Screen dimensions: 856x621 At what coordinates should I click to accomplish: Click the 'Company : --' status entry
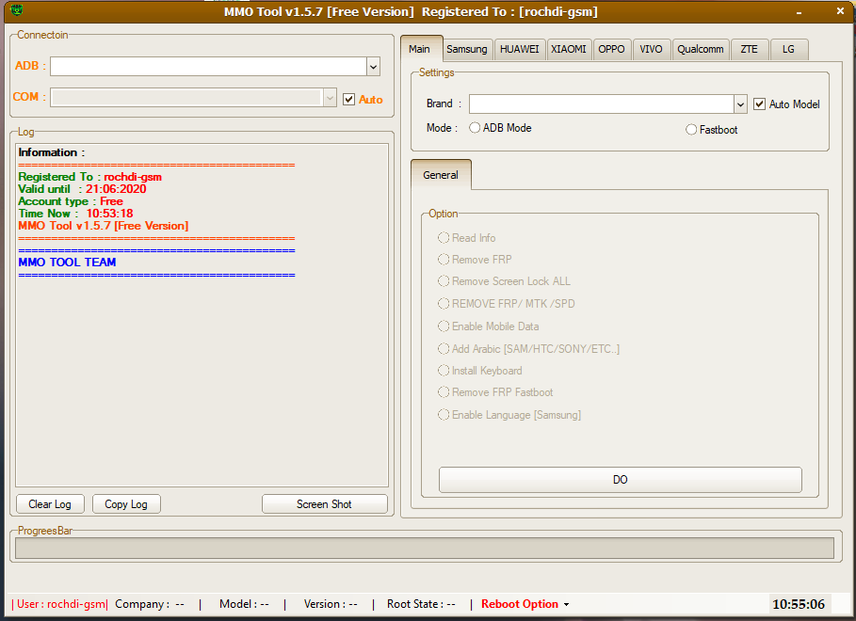[x=150, y=604]
